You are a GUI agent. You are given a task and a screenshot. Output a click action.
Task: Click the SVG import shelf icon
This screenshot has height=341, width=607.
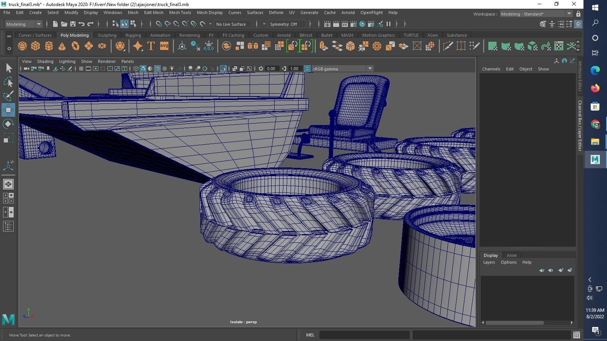coord(164,46)
